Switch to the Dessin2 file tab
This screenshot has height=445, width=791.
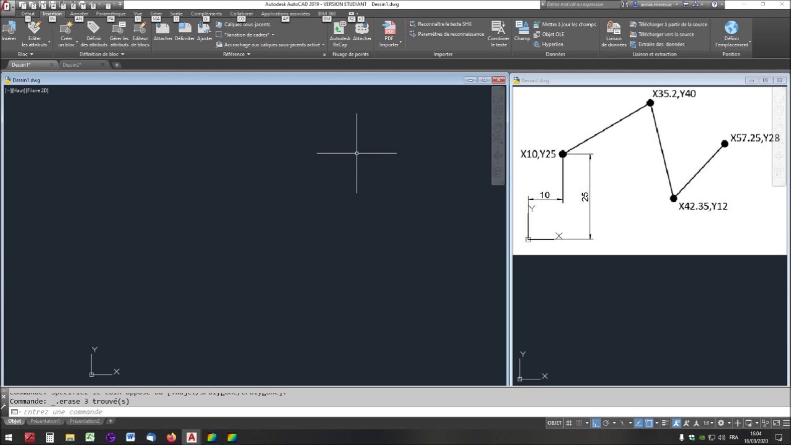(x=72, y=65)
